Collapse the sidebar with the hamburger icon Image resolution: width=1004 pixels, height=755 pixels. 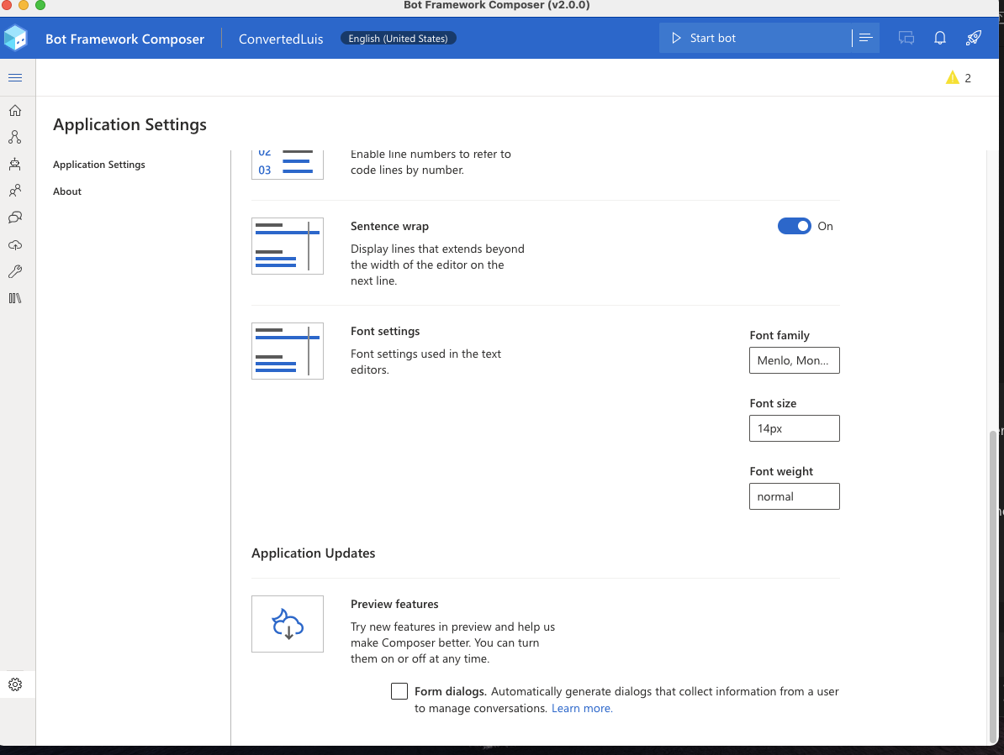15,77
